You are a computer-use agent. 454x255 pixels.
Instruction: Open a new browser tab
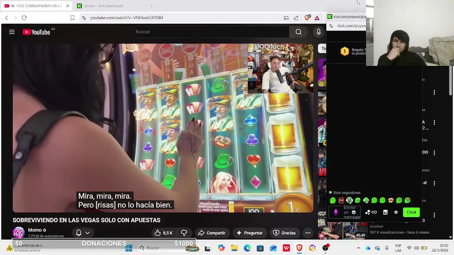(x=151, y=6)
